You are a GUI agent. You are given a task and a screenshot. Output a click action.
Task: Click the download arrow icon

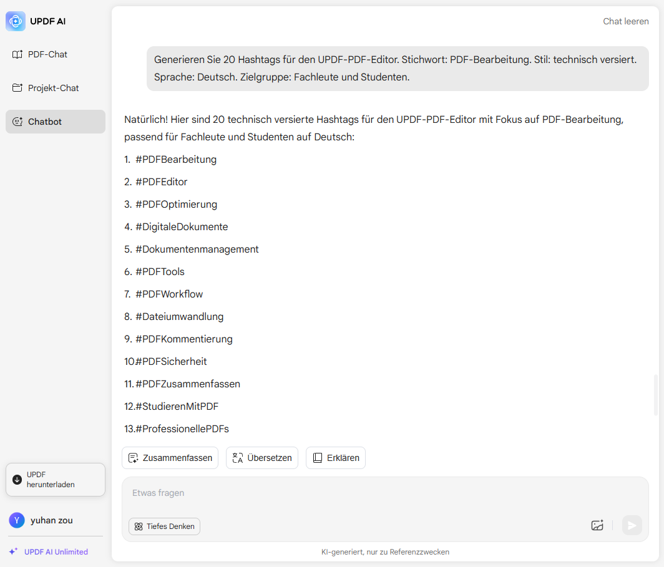[x=17, y=480]
